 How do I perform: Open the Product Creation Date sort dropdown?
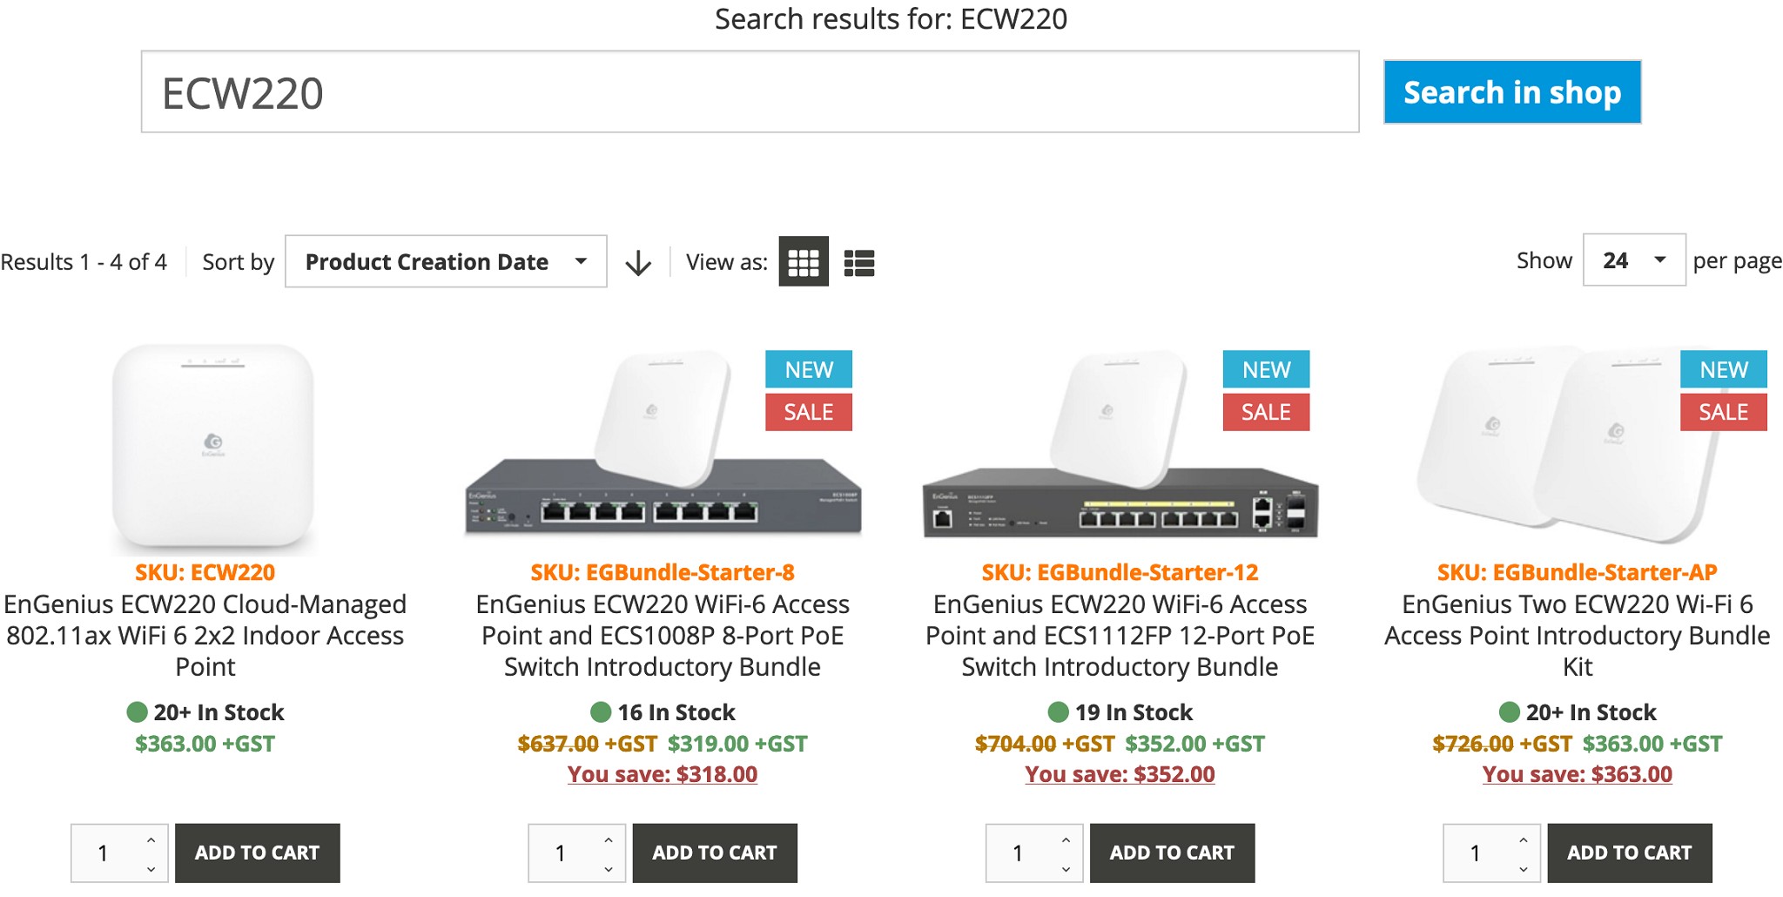tap(446, 262)
